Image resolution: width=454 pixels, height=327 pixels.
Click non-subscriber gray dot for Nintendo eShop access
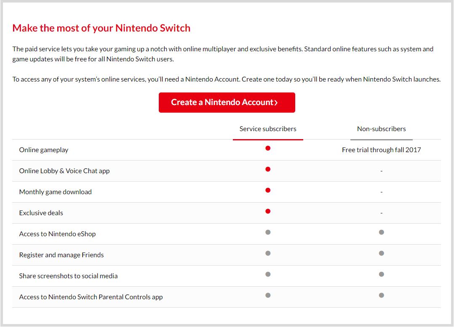point(381,232)
